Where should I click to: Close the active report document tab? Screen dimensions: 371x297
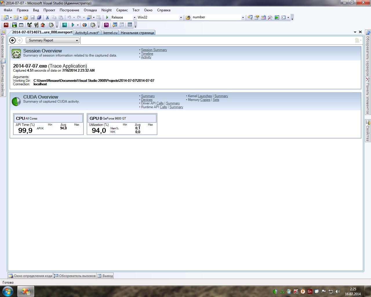click(x=360, y=32)
